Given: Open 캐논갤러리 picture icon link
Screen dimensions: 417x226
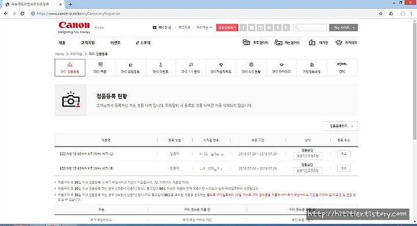Looking at the screenshot, I should click(287, 42).
